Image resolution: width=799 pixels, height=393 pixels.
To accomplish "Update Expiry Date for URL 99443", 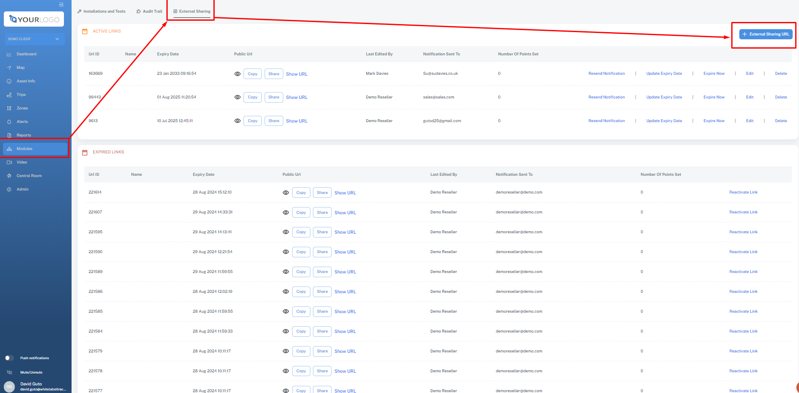I will (x=664, y=97).
